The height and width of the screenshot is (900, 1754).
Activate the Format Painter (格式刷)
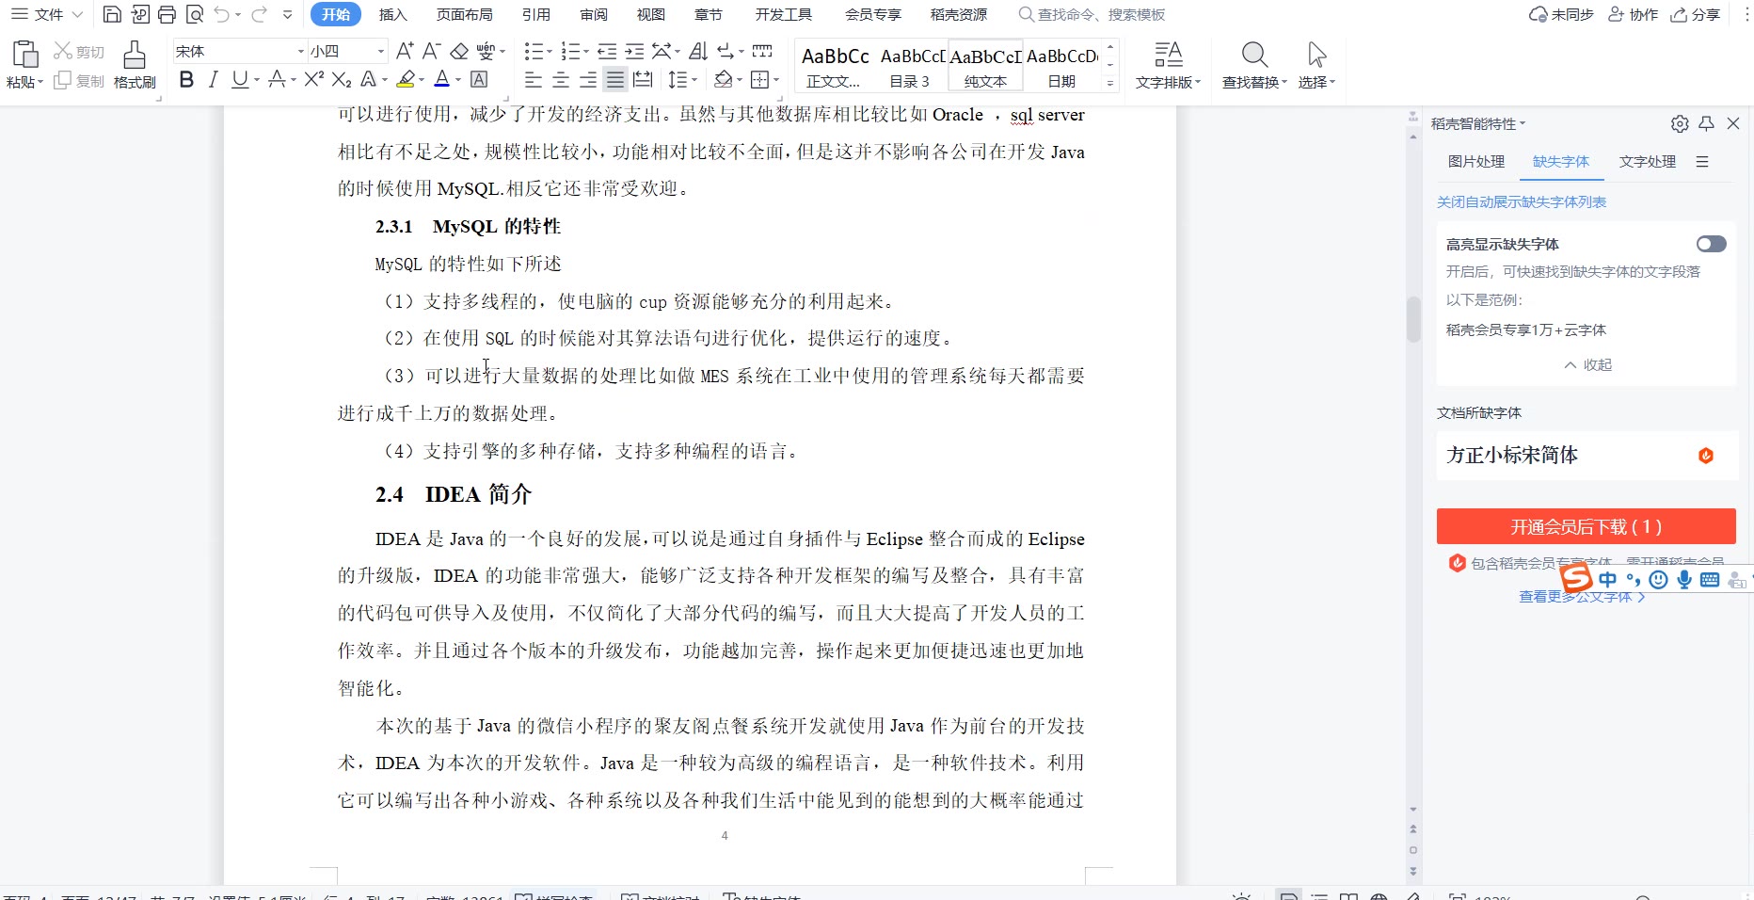135,65
